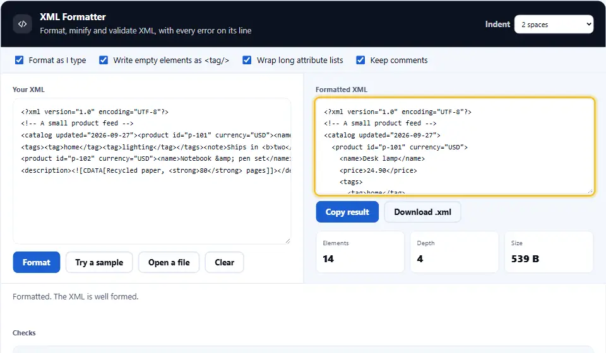Toggle the Format as I type checkbox
Screen dimensions: 606x353
20,60
